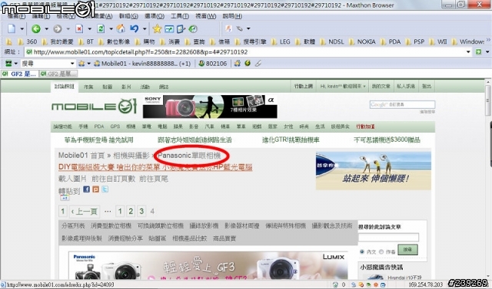Screen dimensions: 492x289
Task: Click the green 搜尋 button in sidebar
Action: [x=407, y=250]
